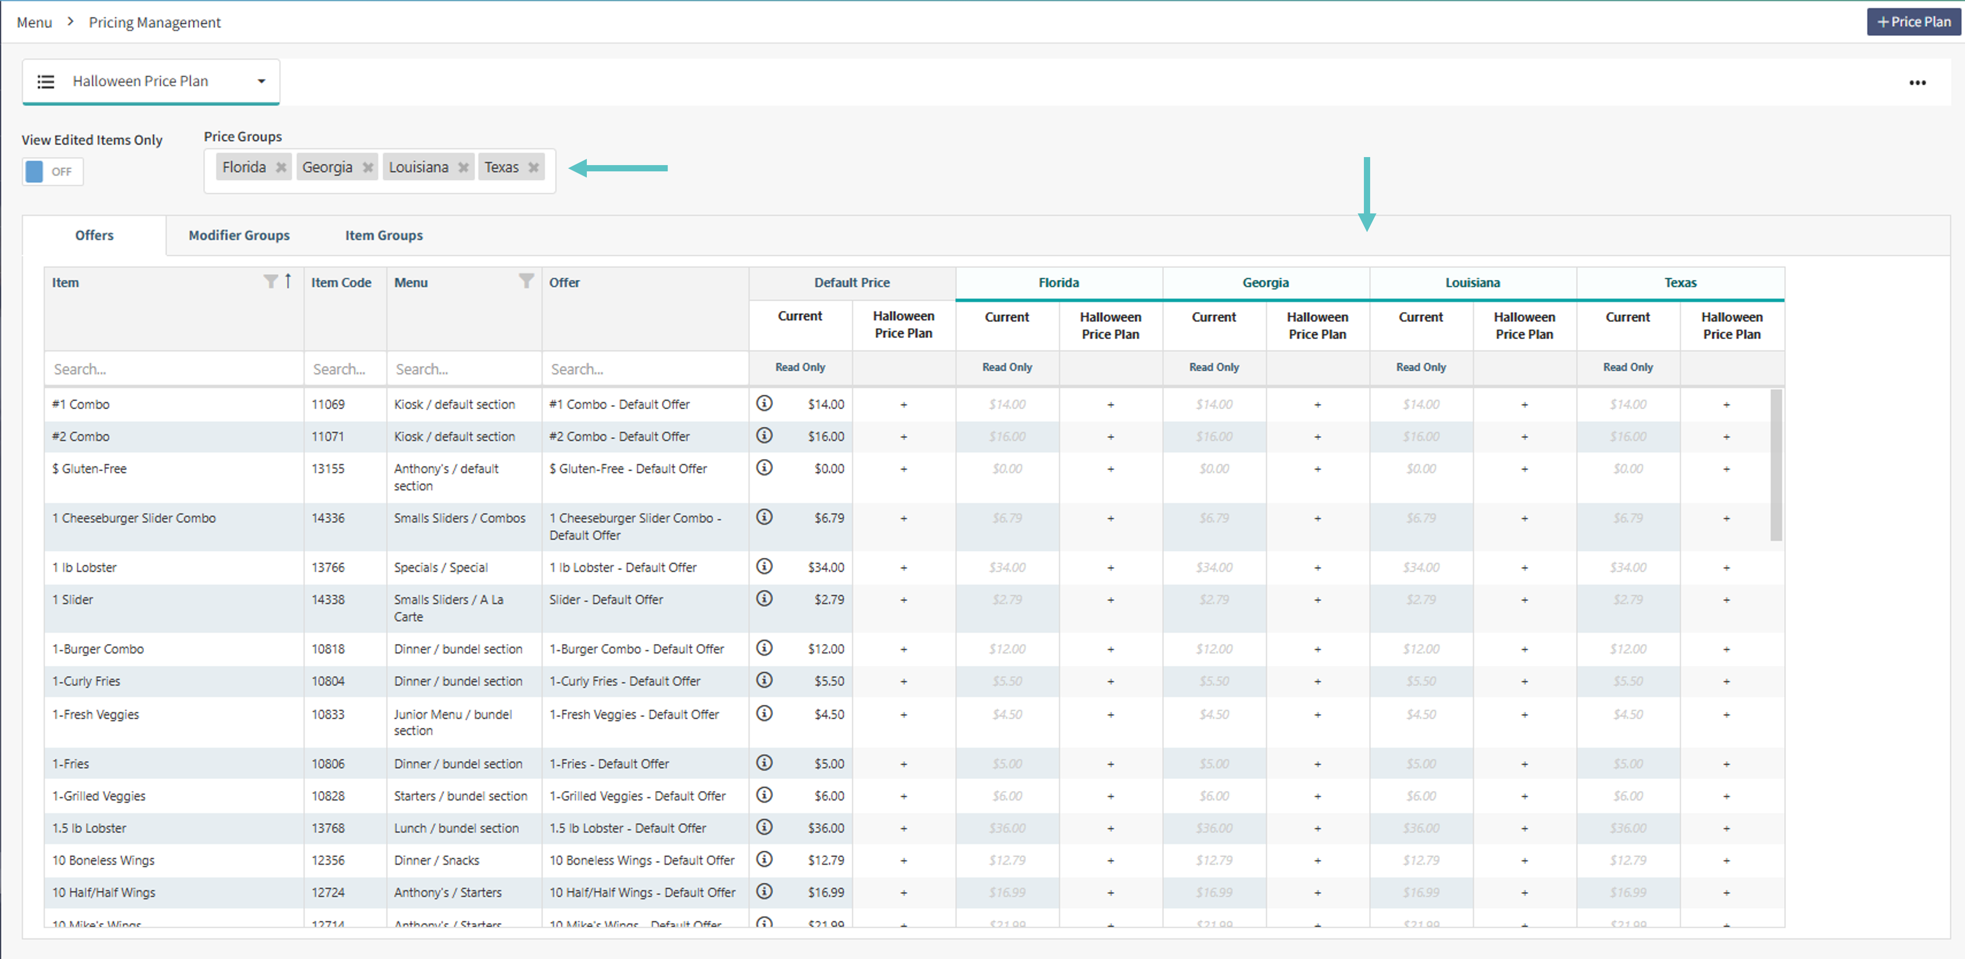The image size is (1965, 959).
Task: Remove Georgia price group tag
Action: 368,168
